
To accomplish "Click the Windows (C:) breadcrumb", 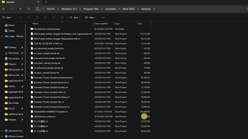I will 69,9.
